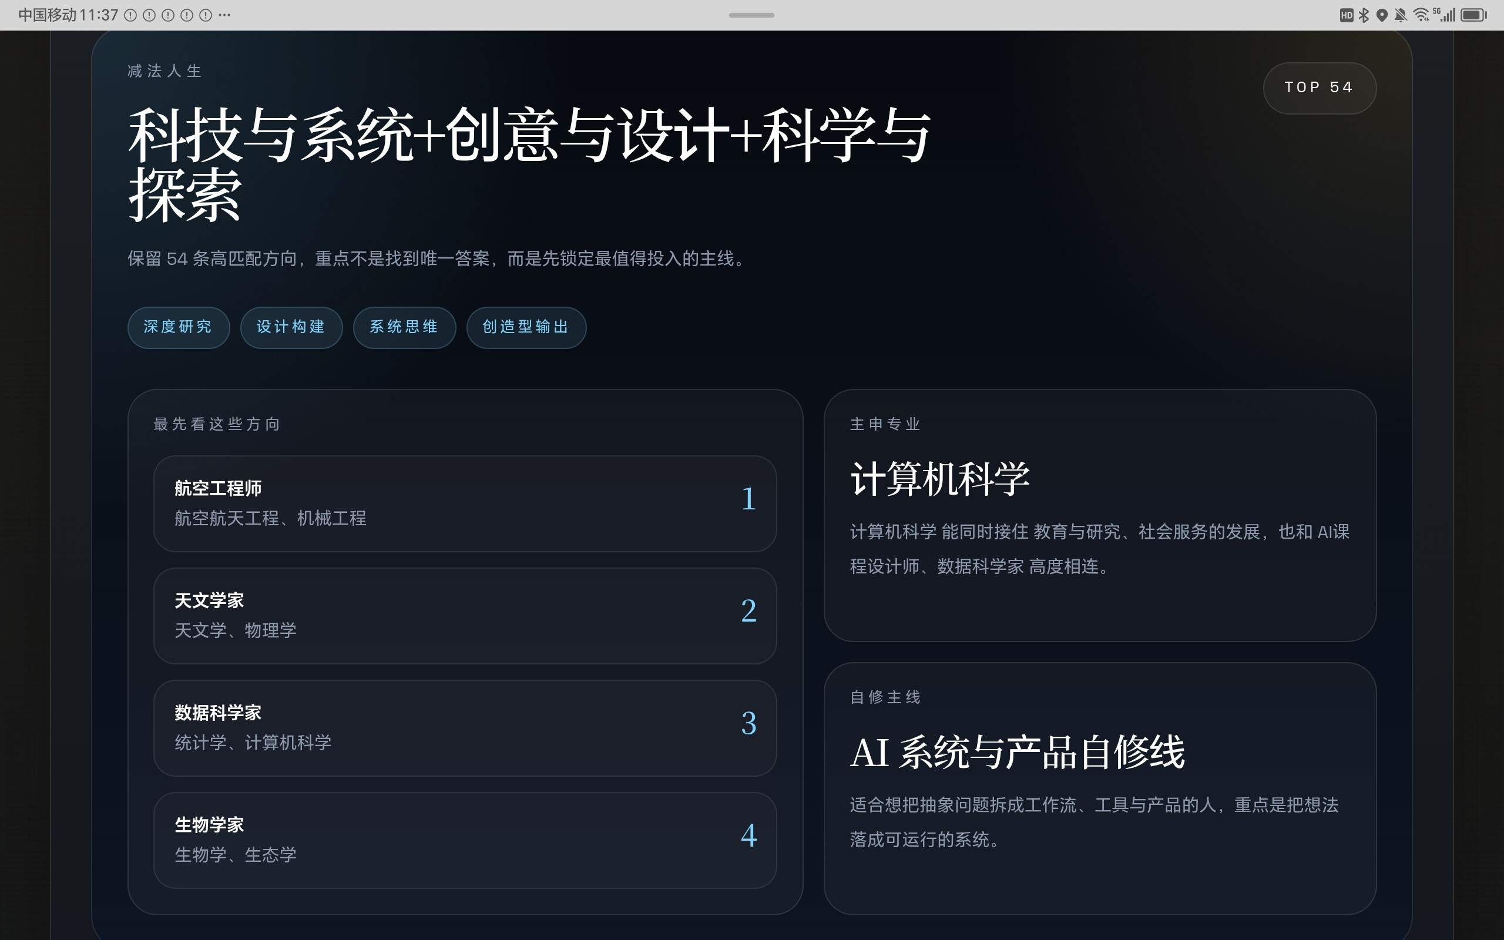Tap the muted notification bell icon

(1400, 14)
